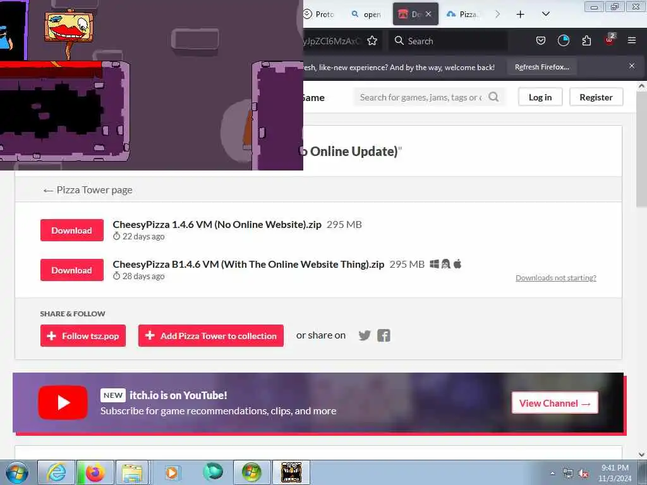Switch to the Proto tab
The width and height of the screenshot is (647, 485).
tap(319, 14)
